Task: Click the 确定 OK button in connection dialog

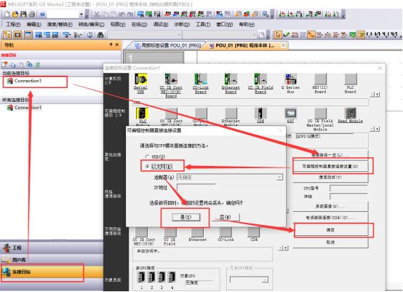Action: (330, 230)
